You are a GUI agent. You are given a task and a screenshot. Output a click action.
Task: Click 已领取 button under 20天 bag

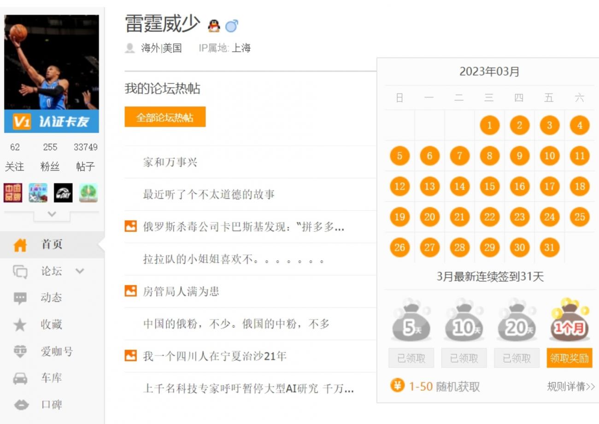[x=517, y=358]
